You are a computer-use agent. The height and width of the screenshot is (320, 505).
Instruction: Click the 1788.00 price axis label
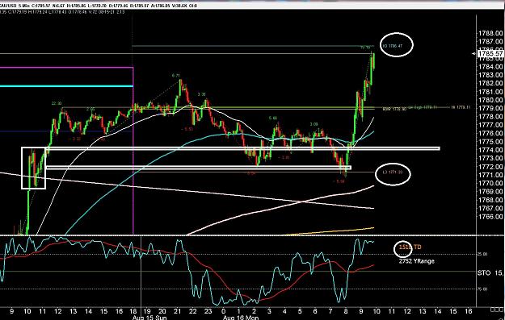coord(490,33)
